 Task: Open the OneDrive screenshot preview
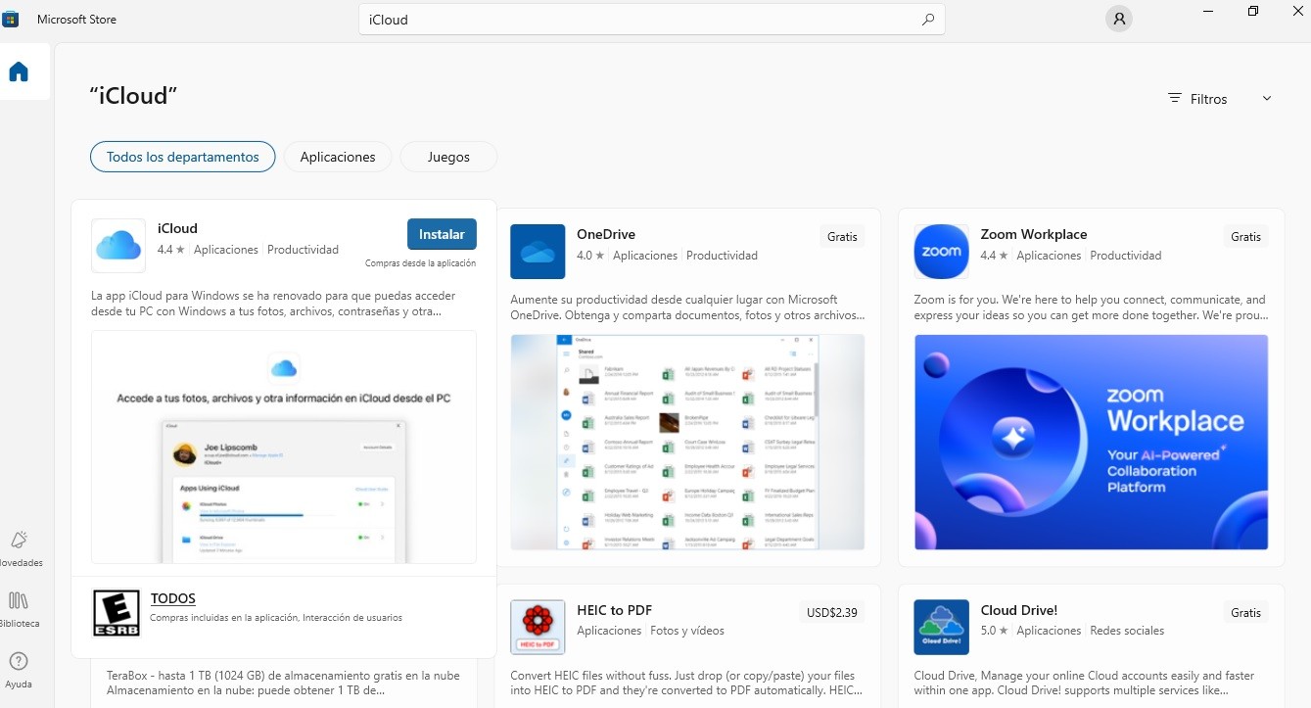[x=687, y=442]
